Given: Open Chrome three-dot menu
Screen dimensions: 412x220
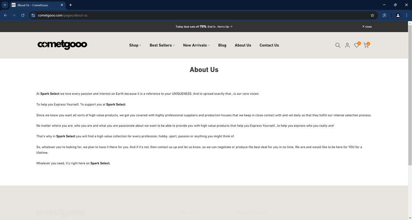Looking at the screenshot, I should (407, 15).
